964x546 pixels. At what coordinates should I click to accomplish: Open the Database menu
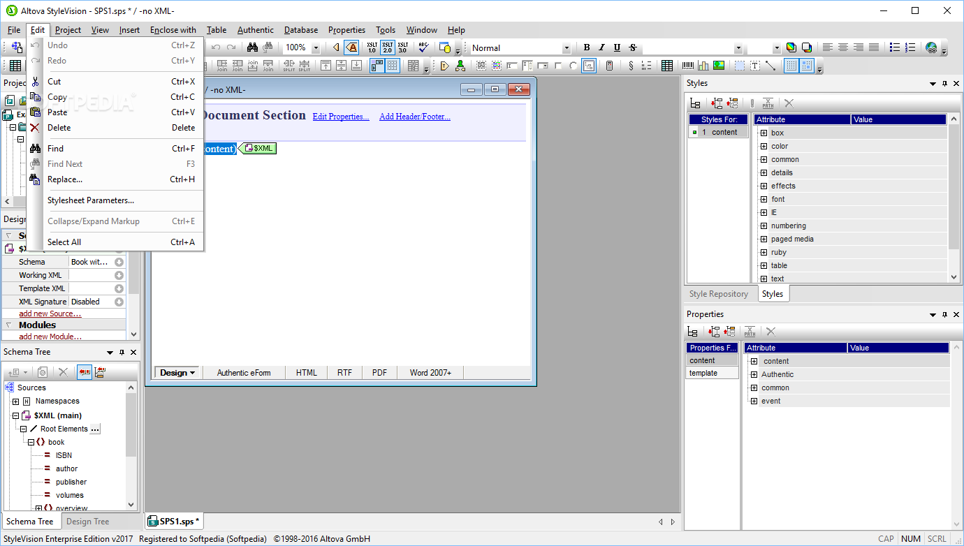click(x=301, y=30)
